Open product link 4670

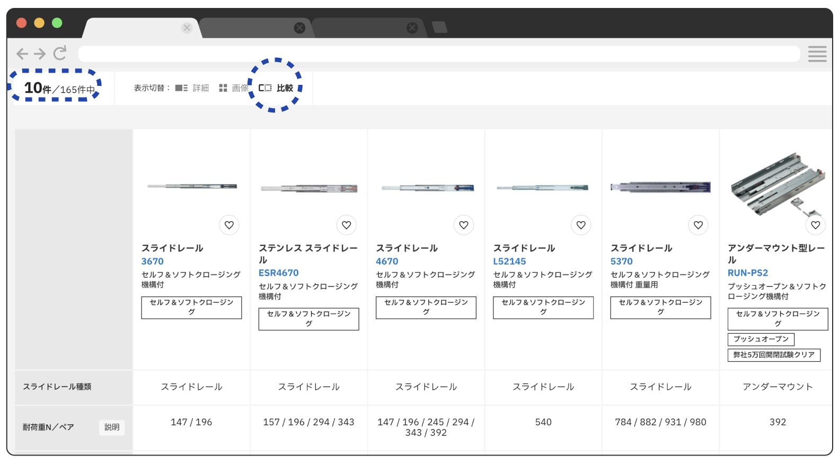pos(387,261)
